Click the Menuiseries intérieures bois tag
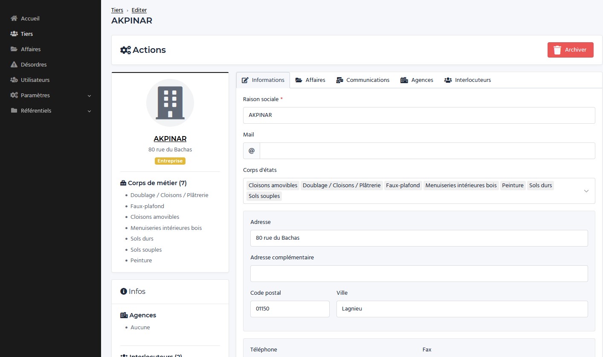 461,186
